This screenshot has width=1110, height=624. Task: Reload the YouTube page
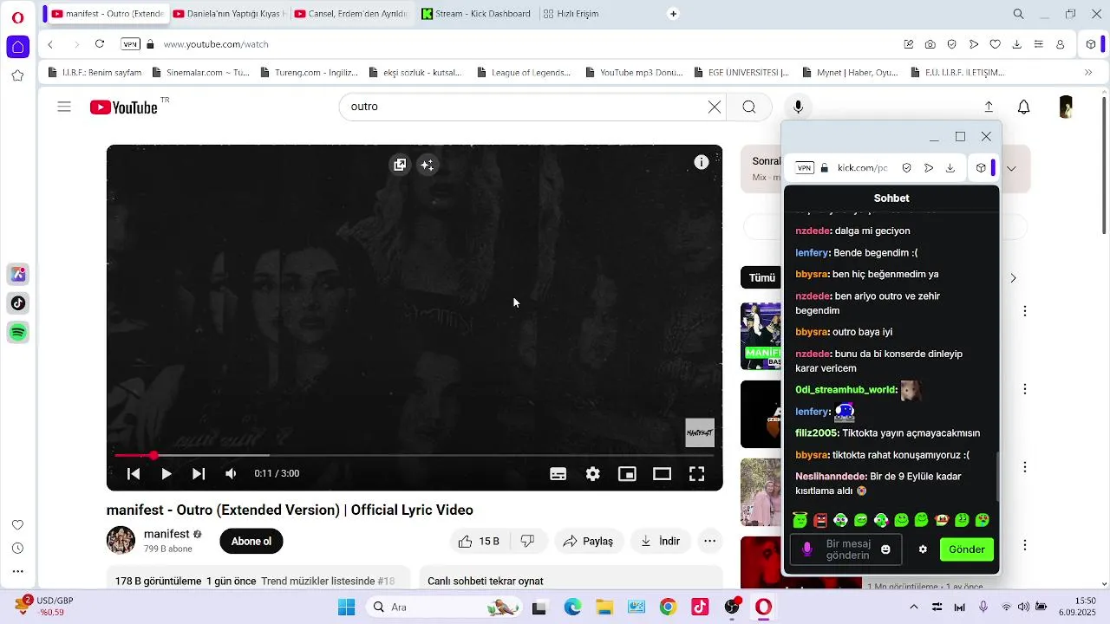[x=100, y=44]
